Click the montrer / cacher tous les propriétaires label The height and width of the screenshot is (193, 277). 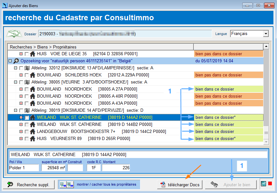pyautogui.click(x=106, y=185)
